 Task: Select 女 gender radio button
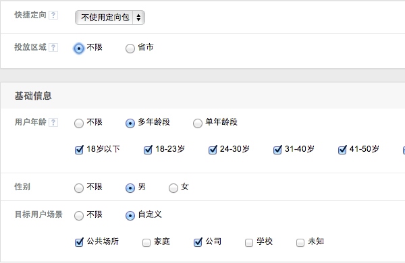pyautogui.click(x=173, y=188)
